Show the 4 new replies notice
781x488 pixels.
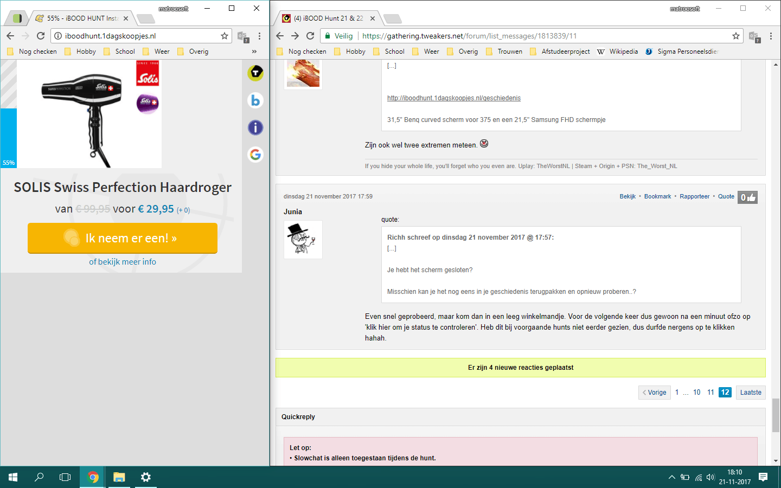pyautogui.click(x=521, y=368)
